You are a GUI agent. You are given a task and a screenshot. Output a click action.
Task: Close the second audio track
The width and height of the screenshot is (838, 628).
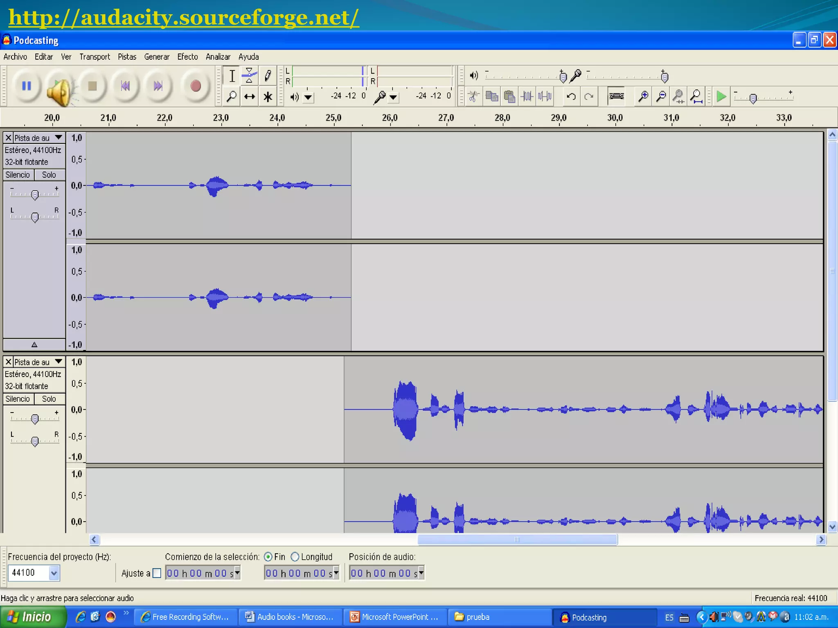click(x=8, y=362)
